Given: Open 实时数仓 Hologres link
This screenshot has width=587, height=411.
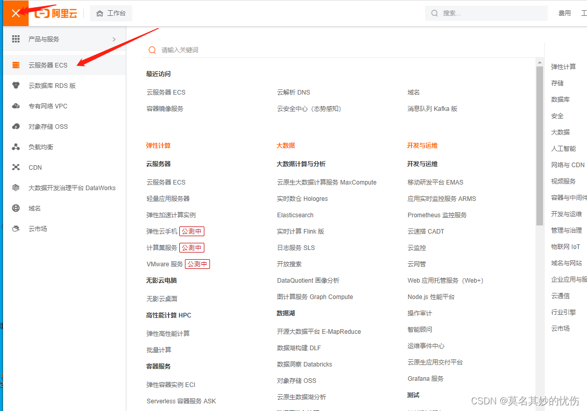Looking at the screenshot, I should point(302,198).
